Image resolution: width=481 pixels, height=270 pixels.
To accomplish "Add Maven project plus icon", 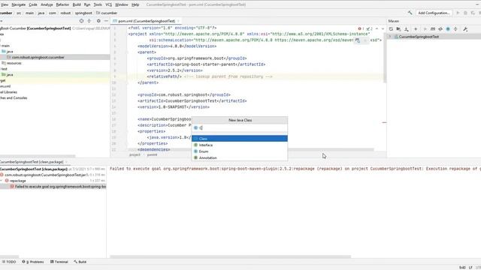I will (x=416, y=29).
